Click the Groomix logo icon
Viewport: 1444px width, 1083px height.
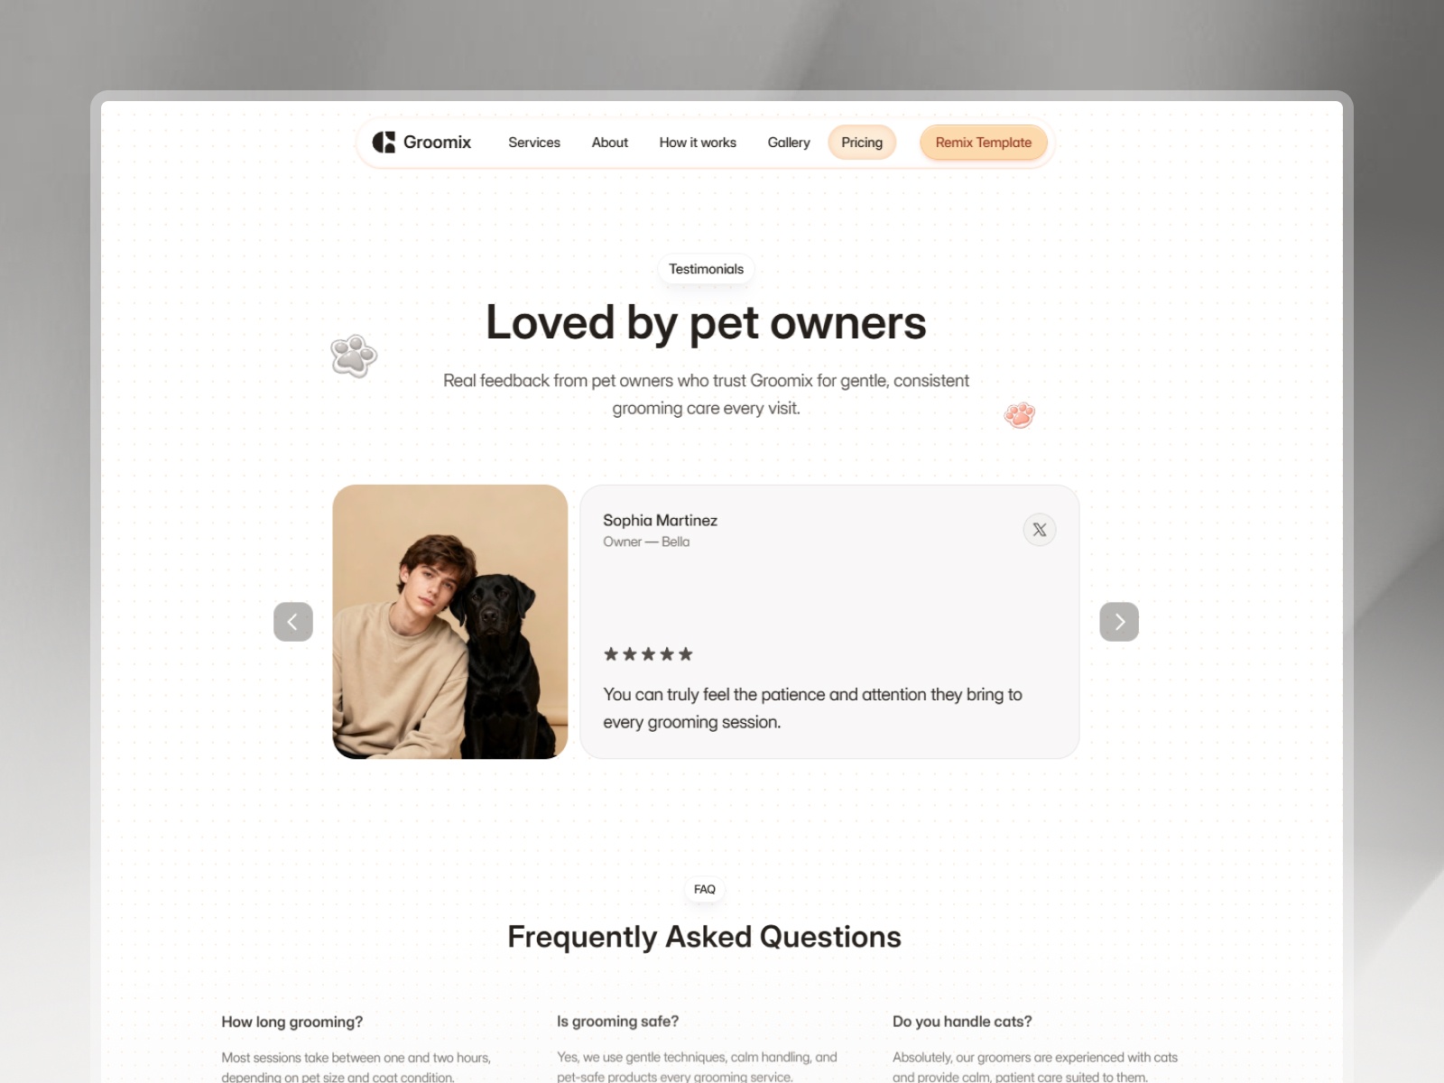point(384,142)
